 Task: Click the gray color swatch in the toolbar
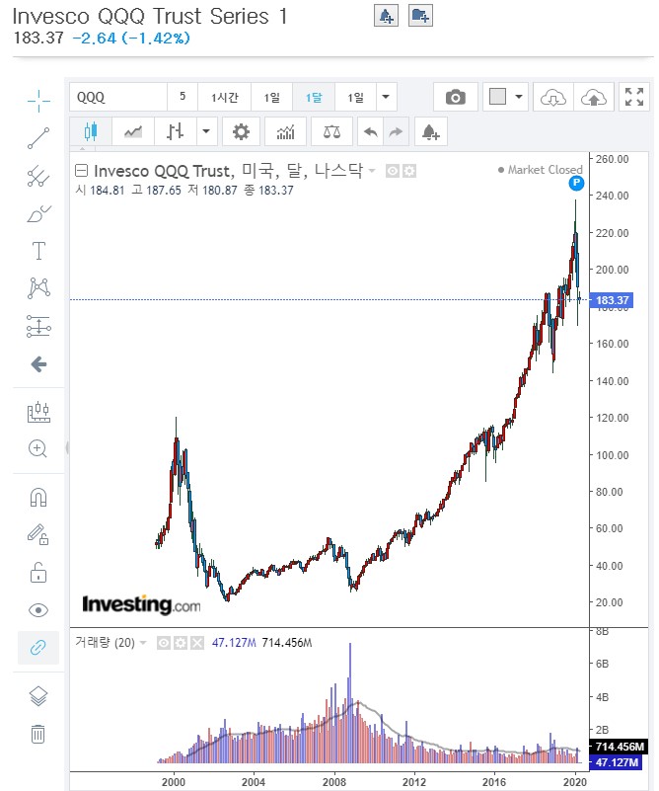tap(497, 97)
